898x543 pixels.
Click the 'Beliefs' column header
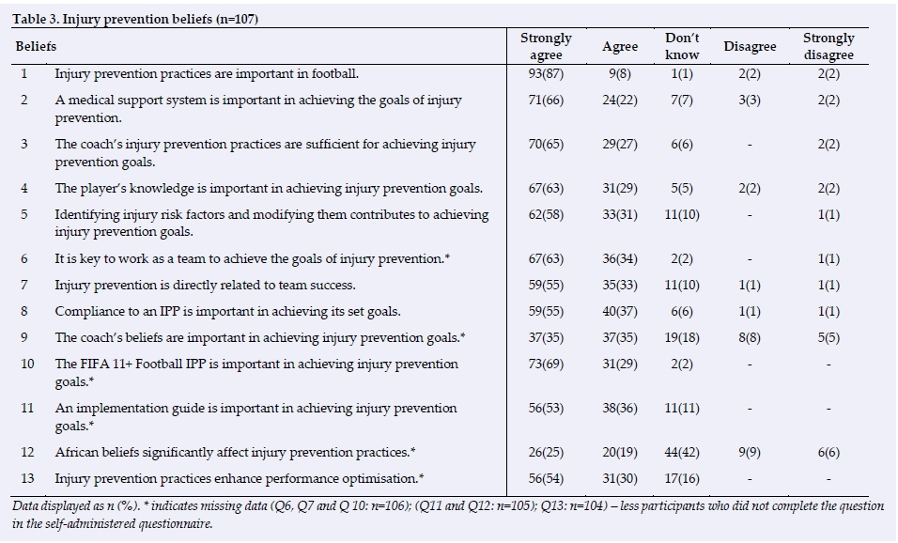tap(37, 46)
